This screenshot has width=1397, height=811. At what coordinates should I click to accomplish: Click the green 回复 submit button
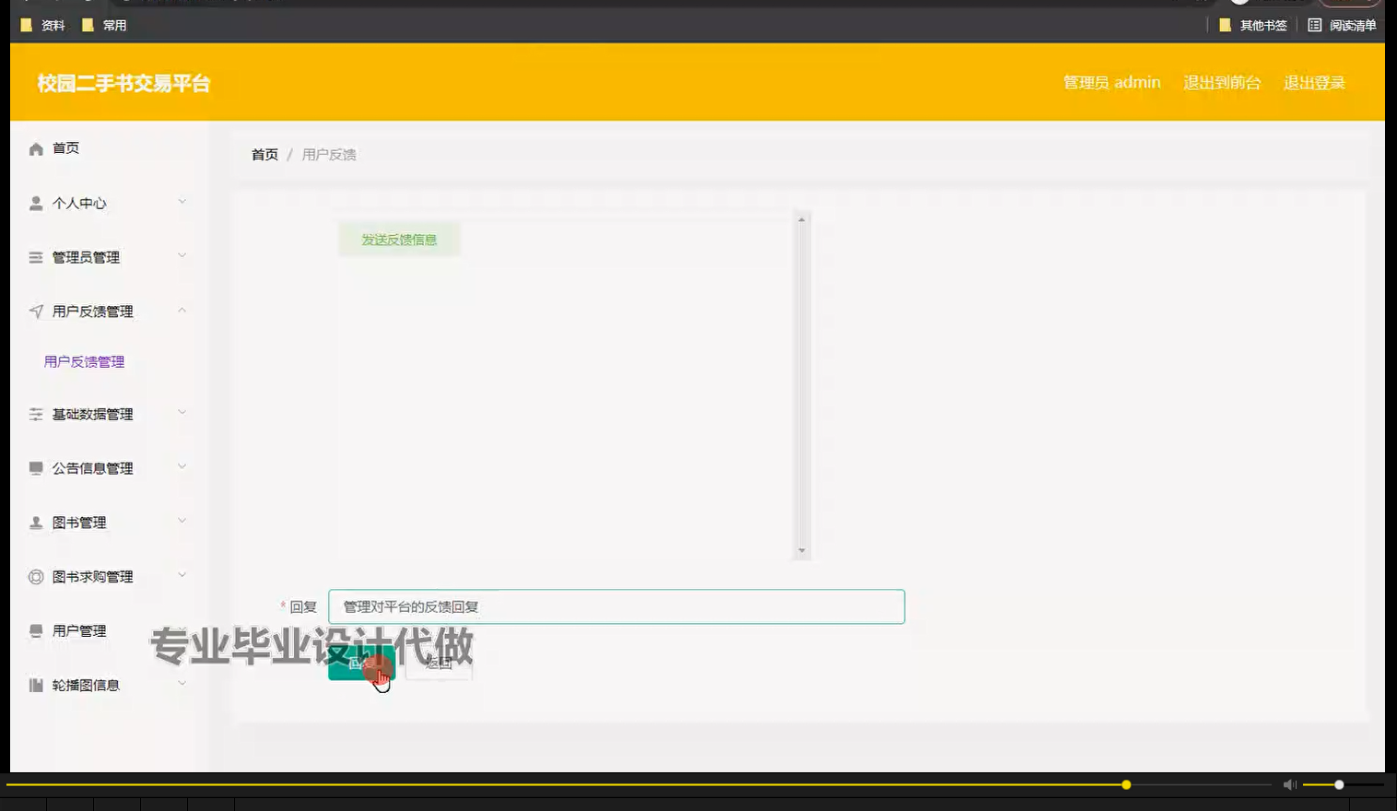(361, 664)
